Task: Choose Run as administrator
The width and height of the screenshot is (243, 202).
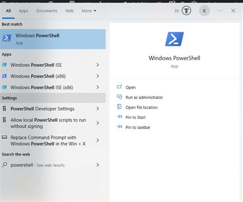Action: [144, 97]
